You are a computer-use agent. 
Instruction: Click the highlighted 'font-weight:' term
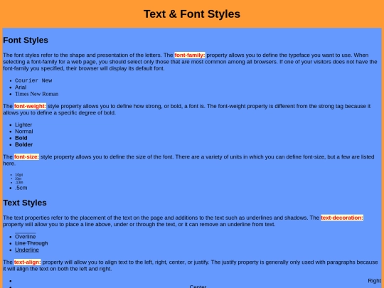(30, 106)
